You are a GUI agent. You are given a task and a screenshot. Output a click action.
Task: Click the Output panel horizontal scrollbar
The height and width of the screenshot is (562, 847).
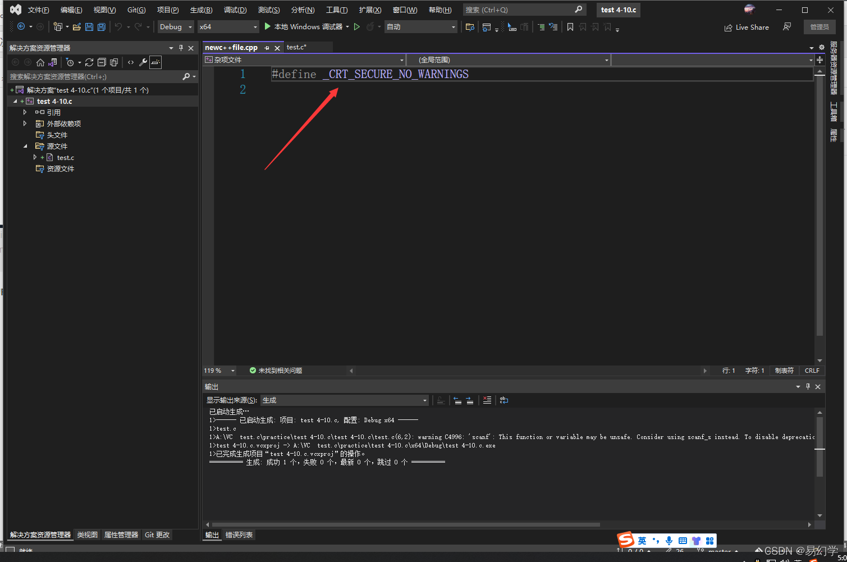coord(405,524)
